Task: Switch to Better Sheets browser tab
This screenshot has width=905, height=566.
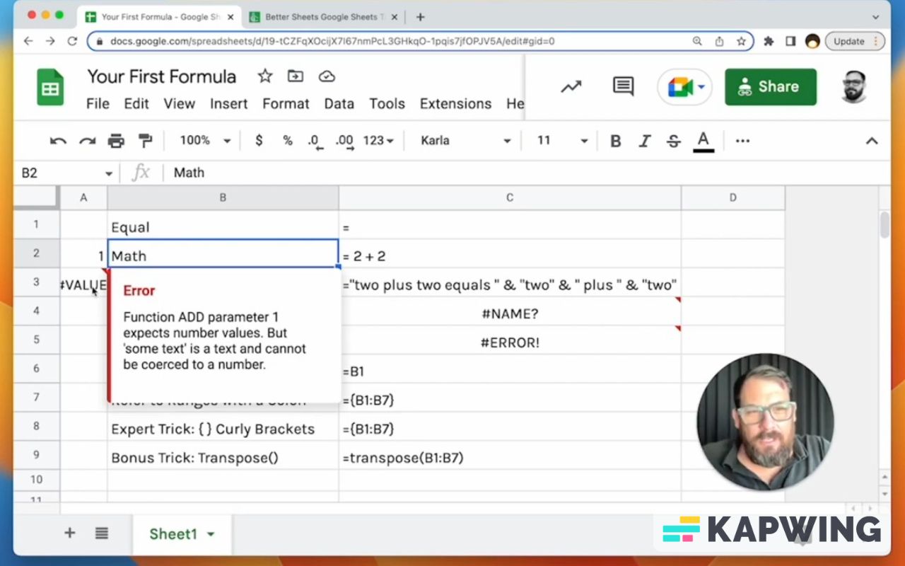Action: [323, 16]
